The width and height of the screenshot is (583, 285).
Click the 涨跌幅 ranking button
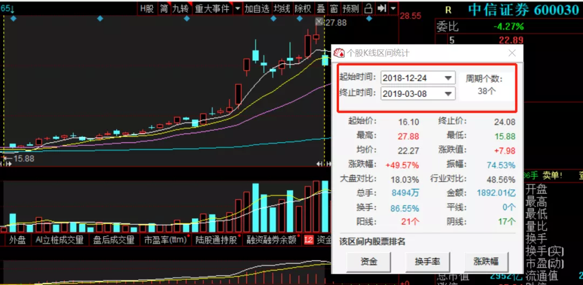click(486, 262)
